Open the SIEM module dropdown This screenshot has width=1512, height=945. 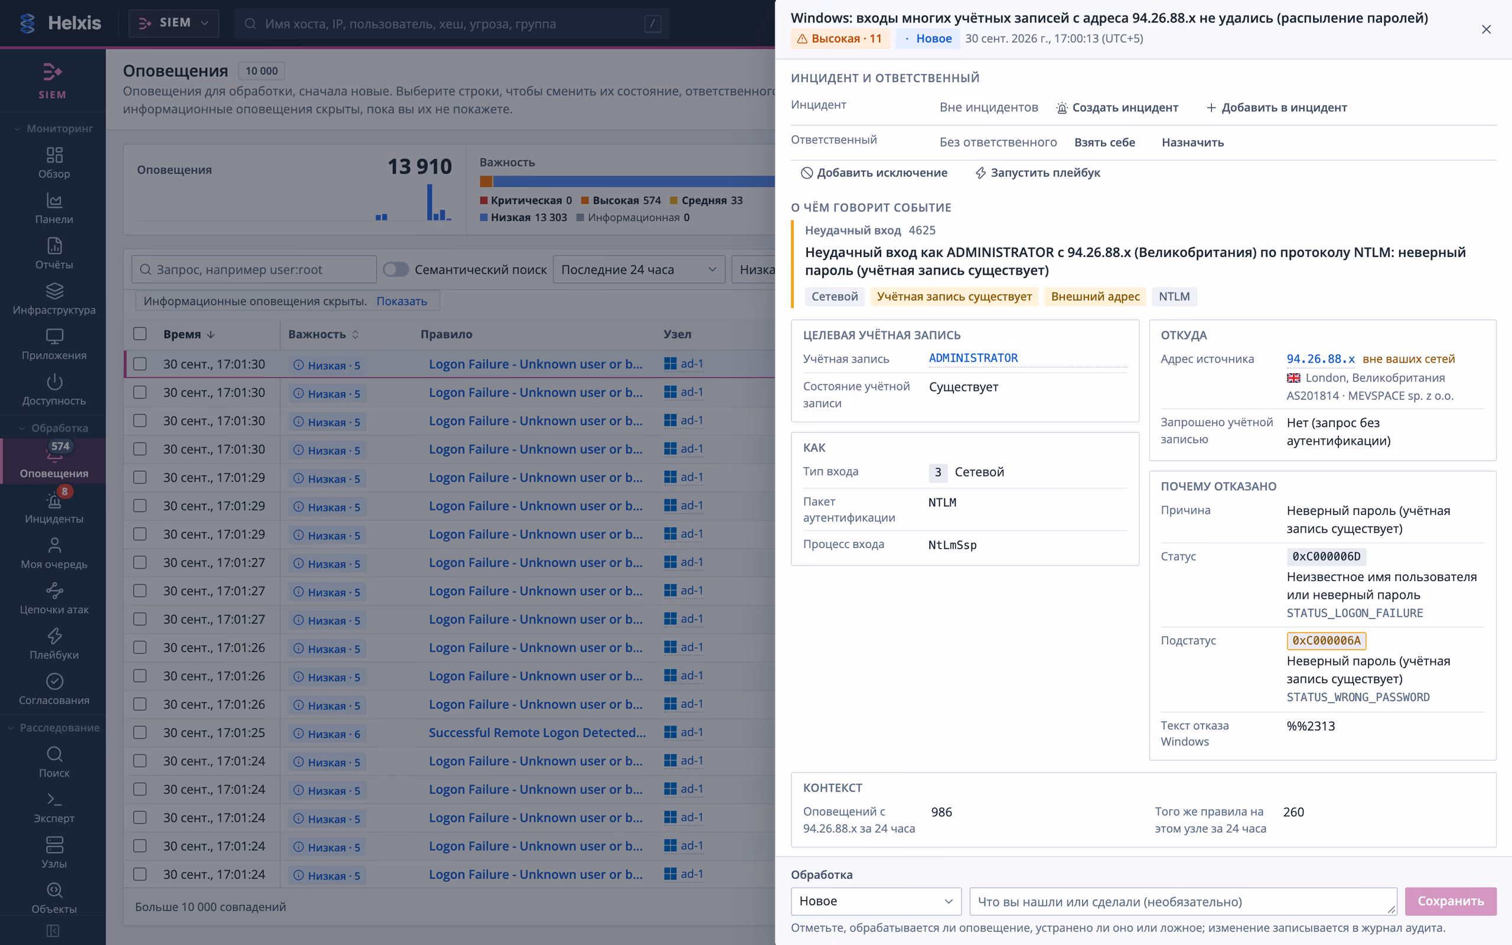174,23
